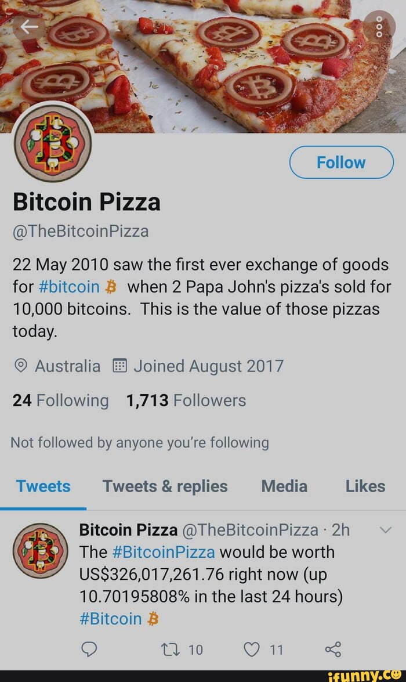Click the location pin icon beside Australia
Viewport: 406px width, 682px height.
[21, 366]
